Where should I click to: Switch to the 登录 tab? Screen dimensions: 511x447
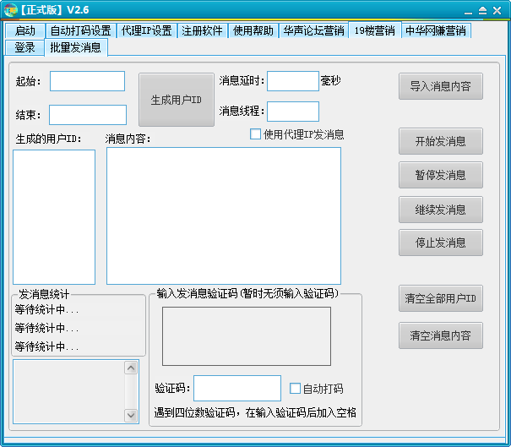pos(25,47)
